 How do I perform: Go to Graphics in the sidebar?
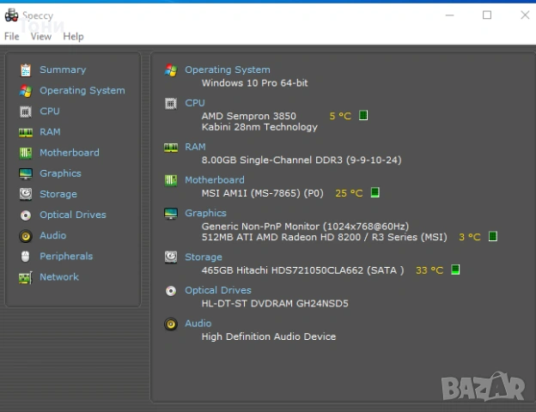[x=60, y=173]
